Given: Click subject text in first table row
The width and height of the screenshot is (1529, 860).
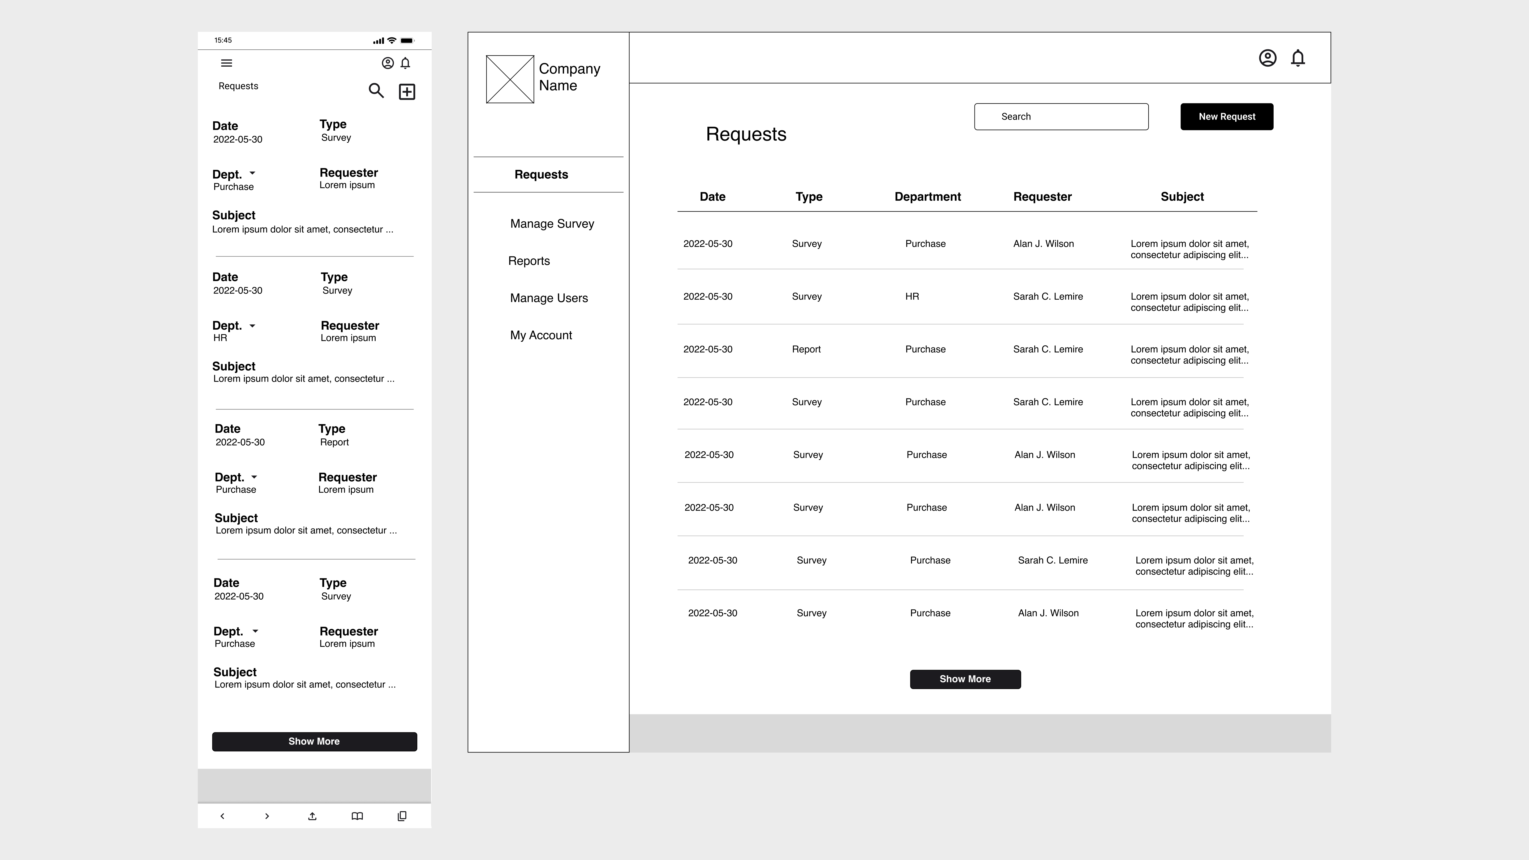Looking at the screenshot, I should coord(1189,249).
